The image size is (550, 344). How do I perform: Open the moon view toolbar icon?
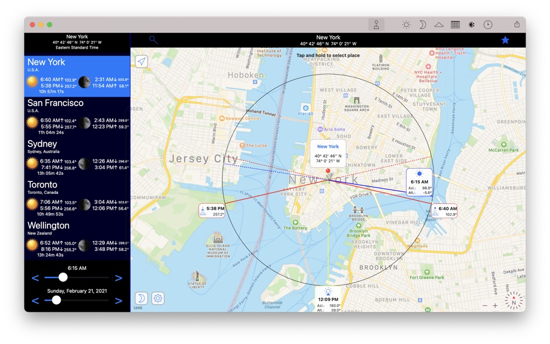[x=423, y=24]
